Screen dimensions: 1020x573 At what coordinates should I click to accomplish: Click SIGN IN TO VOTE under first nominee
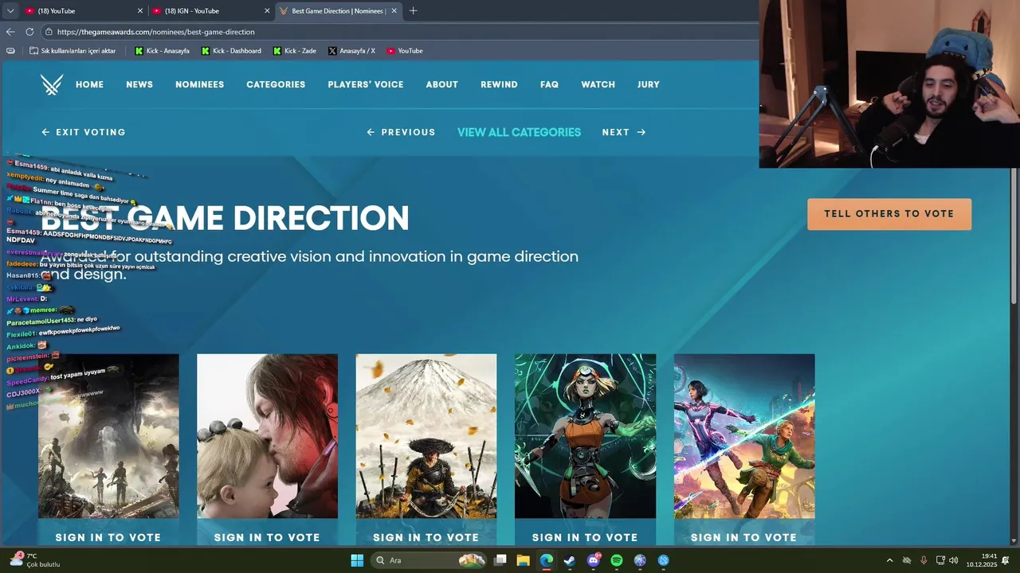108,537
